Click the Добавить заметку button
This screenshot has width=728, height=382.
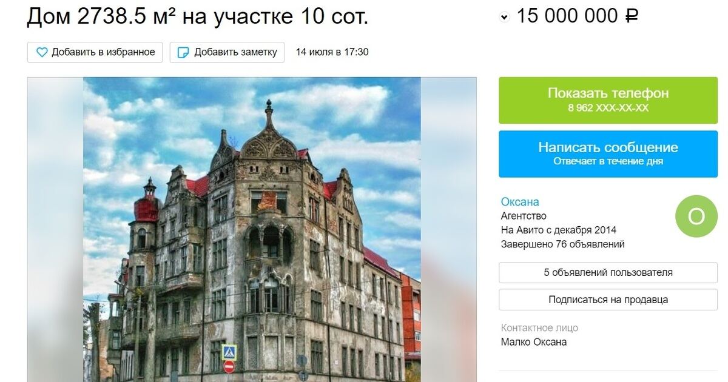(227, 52)
